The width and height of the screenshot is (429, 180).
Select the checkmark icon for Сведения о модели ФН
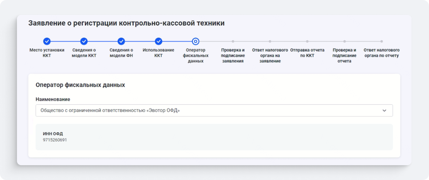point(121,41)
